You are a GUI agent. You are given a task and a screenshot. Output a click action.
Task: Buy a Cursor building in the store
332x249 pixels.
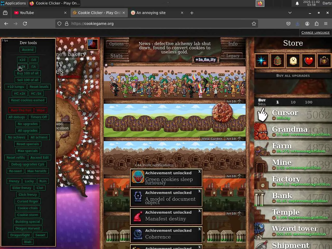point(293,114)
